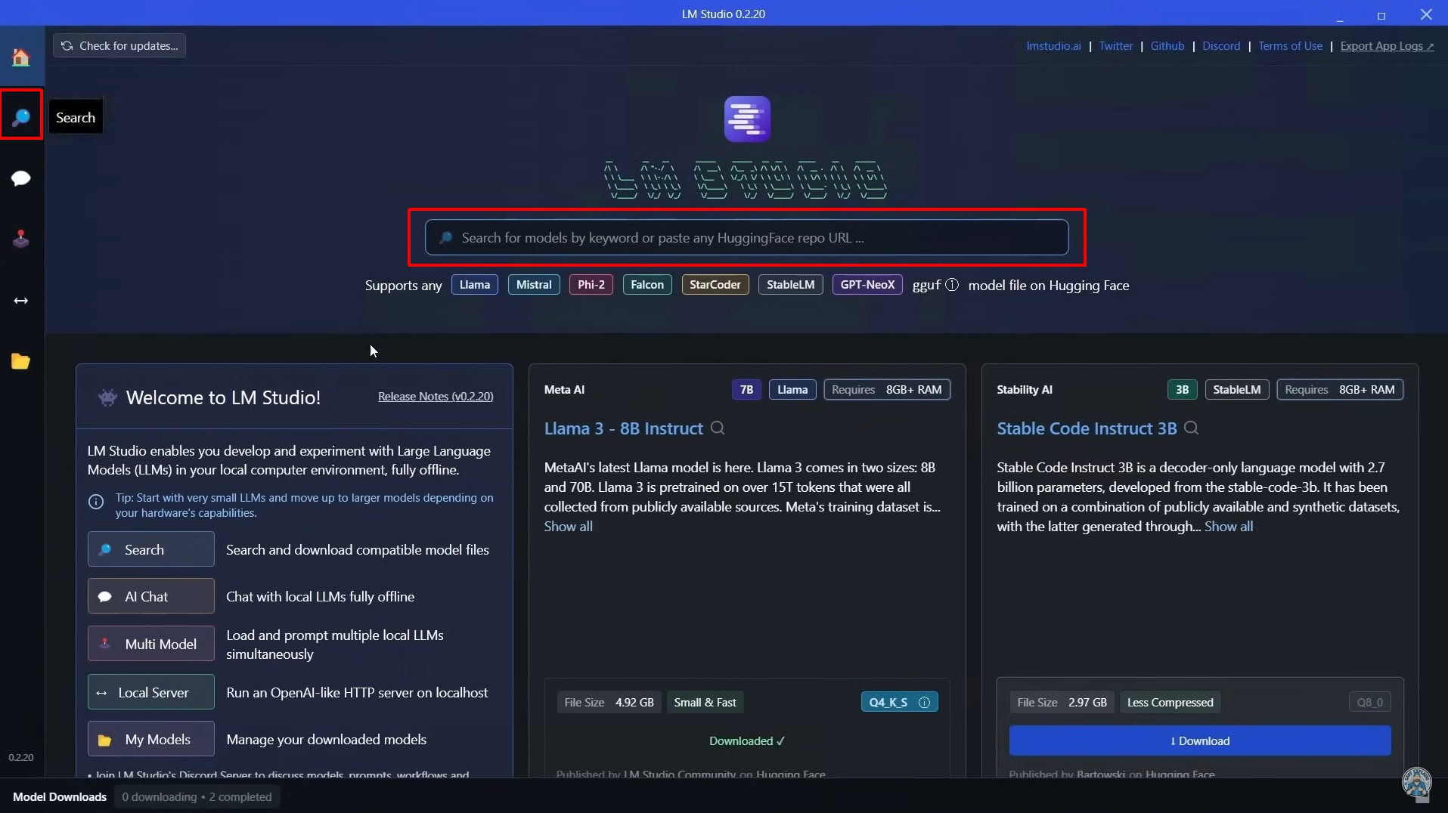
Task: Click the LM Studio logo icon
Action: pos(747,119)
